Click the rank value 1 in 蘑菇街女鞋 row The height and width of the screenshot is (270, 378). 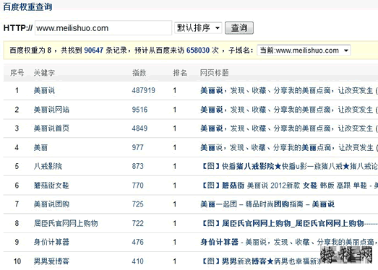click(x=174, y=186)
